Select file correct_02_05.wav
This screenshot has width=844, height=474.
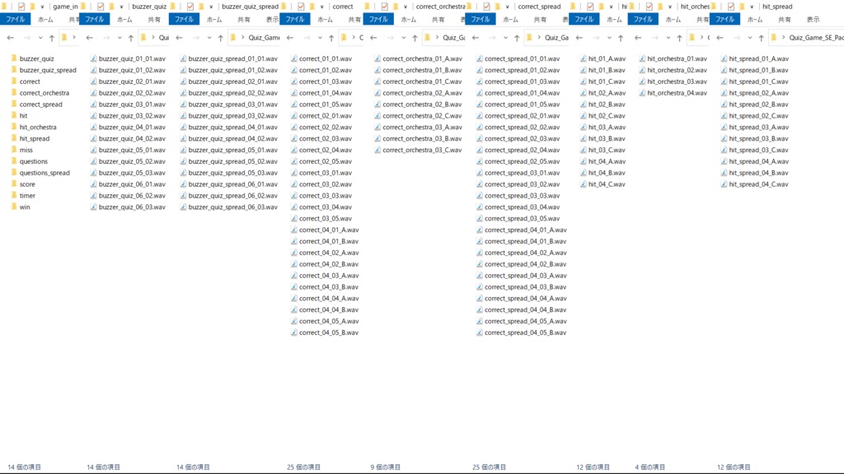point(325,161)
